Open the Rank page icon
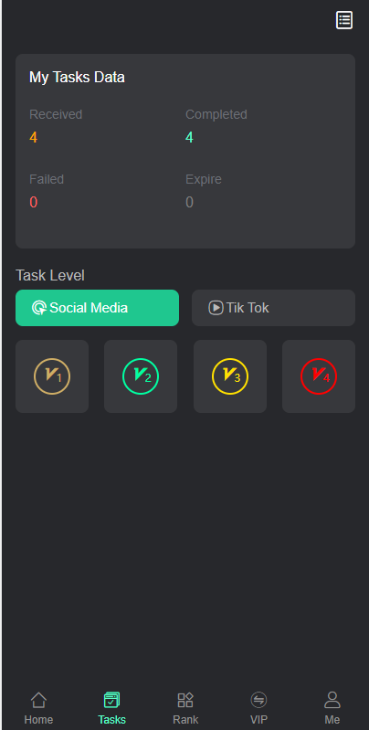 tap(185, 700)
